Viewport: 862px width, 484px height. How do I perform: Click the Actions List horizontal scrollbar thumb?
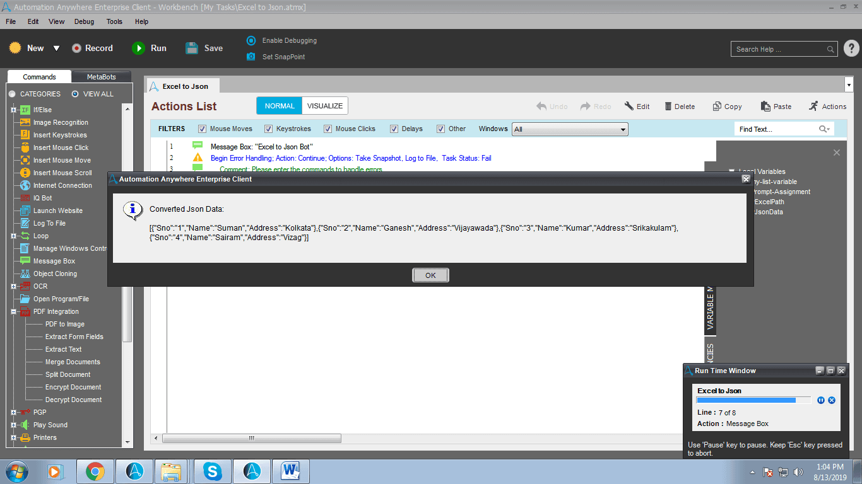[252, 438]
